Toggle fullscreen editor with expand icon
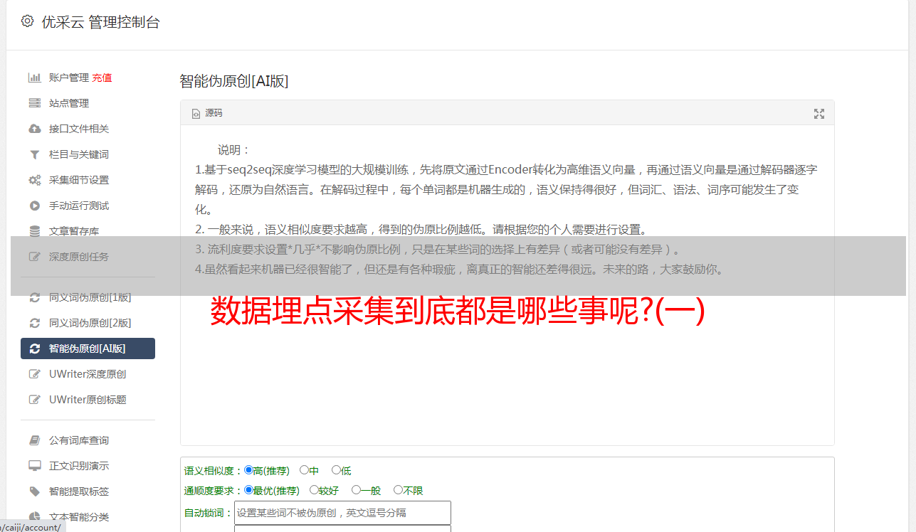916x532 pixels. tap(819, 114)
